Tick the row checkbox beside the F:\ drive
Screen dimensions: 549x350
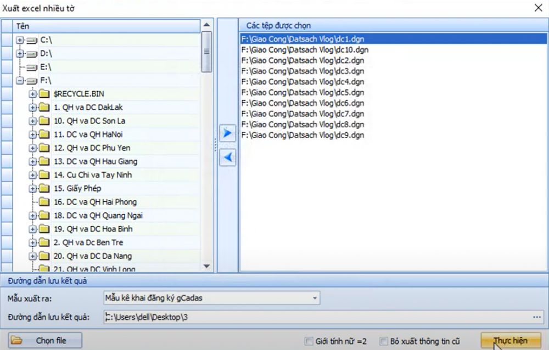tap(7, 81)
